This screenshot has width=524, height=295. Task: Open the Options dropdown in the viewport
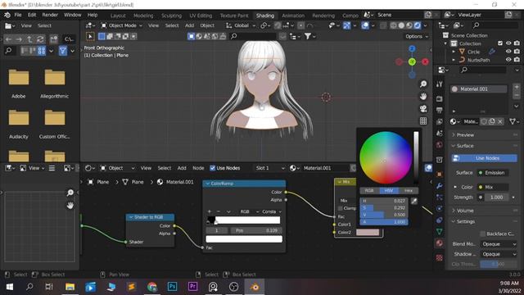point(417,36)
